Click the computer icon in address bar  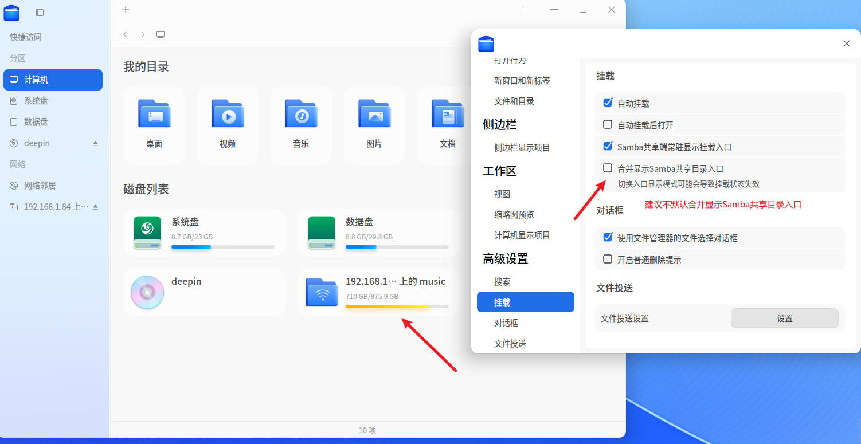coord(161,34)
